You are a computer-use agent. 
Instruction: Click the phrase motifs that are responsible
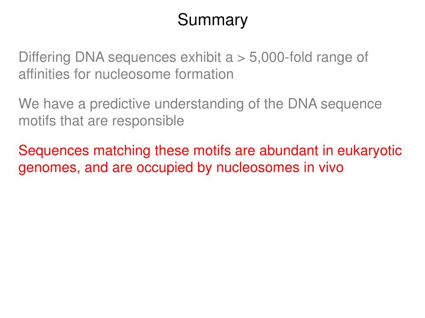[x=101, y=120]
